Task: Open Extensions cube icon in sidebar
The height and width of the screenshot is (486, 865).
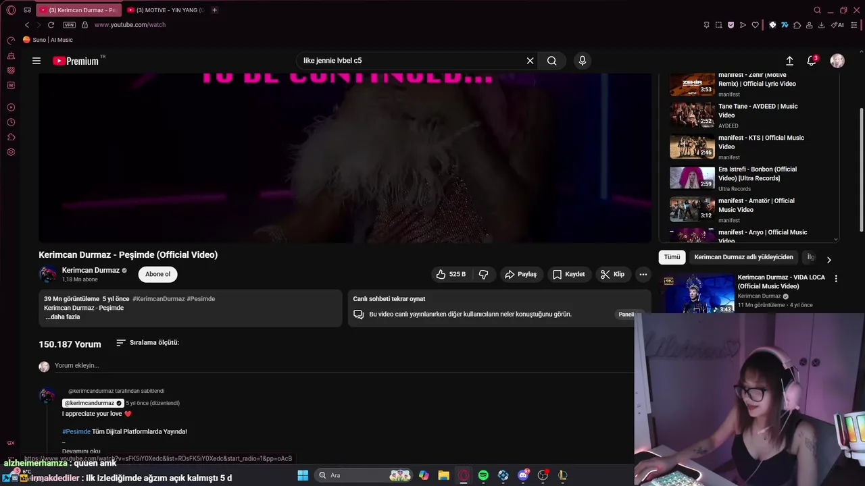Action: 11,137
